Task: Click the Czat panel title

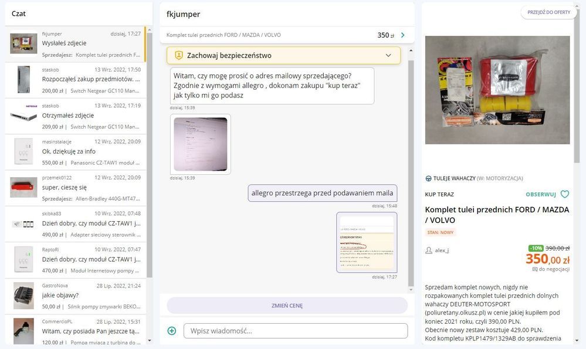Action: 18,14
